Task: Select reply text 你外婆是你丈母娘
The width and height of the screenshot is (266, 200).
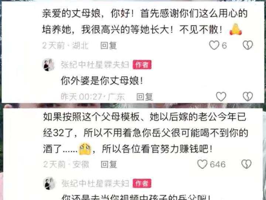Action: coord(102,81)
